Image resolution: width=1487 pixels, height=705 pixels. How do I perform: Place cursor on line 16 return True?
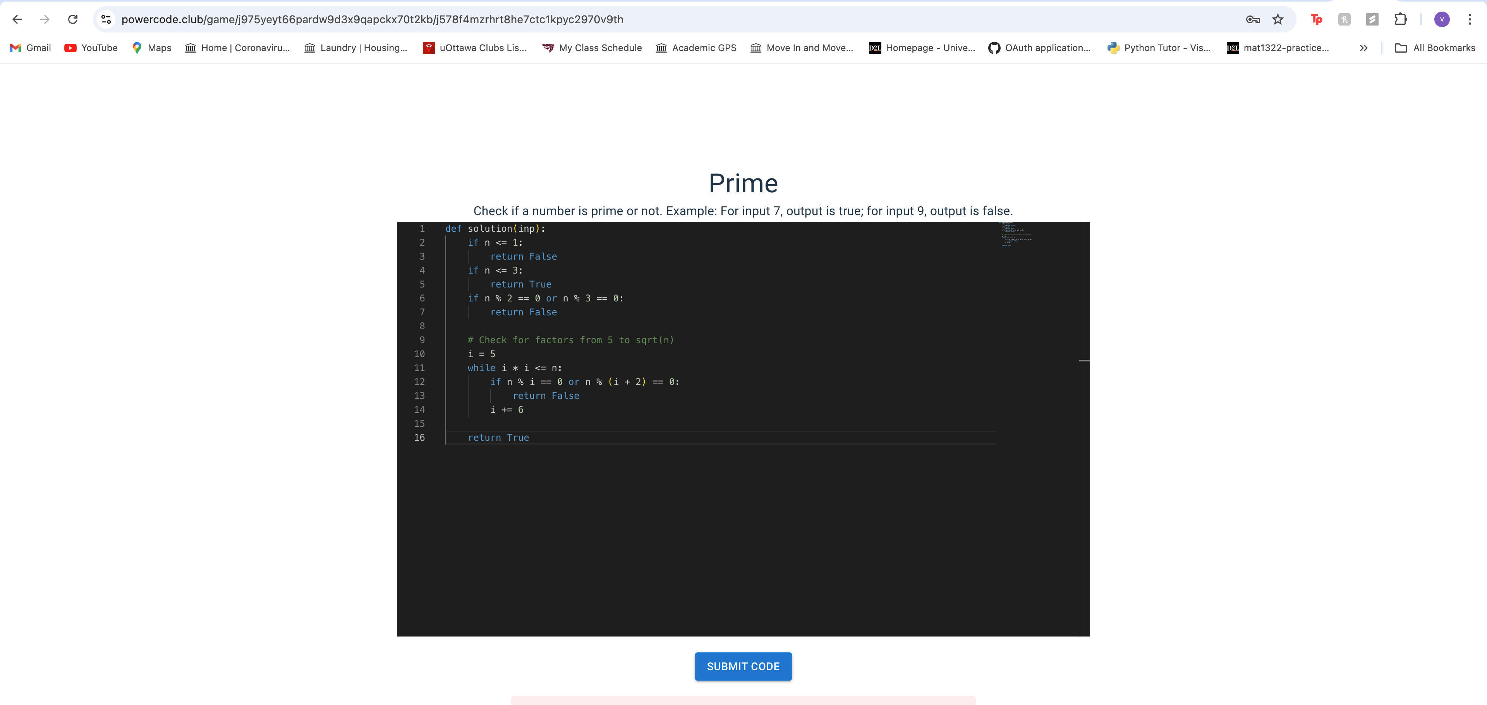[498, 438]
